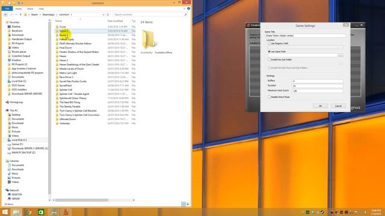Open the Fallout 3 goty folder
The width and height of the screenshot is (385, 216).
(x=67, y=40)
